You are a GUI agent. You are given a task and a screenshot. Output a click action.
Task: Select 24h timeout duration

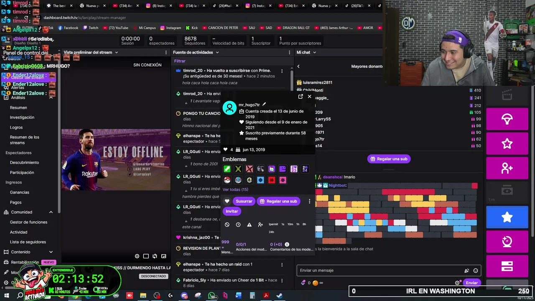[x=271, y=232]
